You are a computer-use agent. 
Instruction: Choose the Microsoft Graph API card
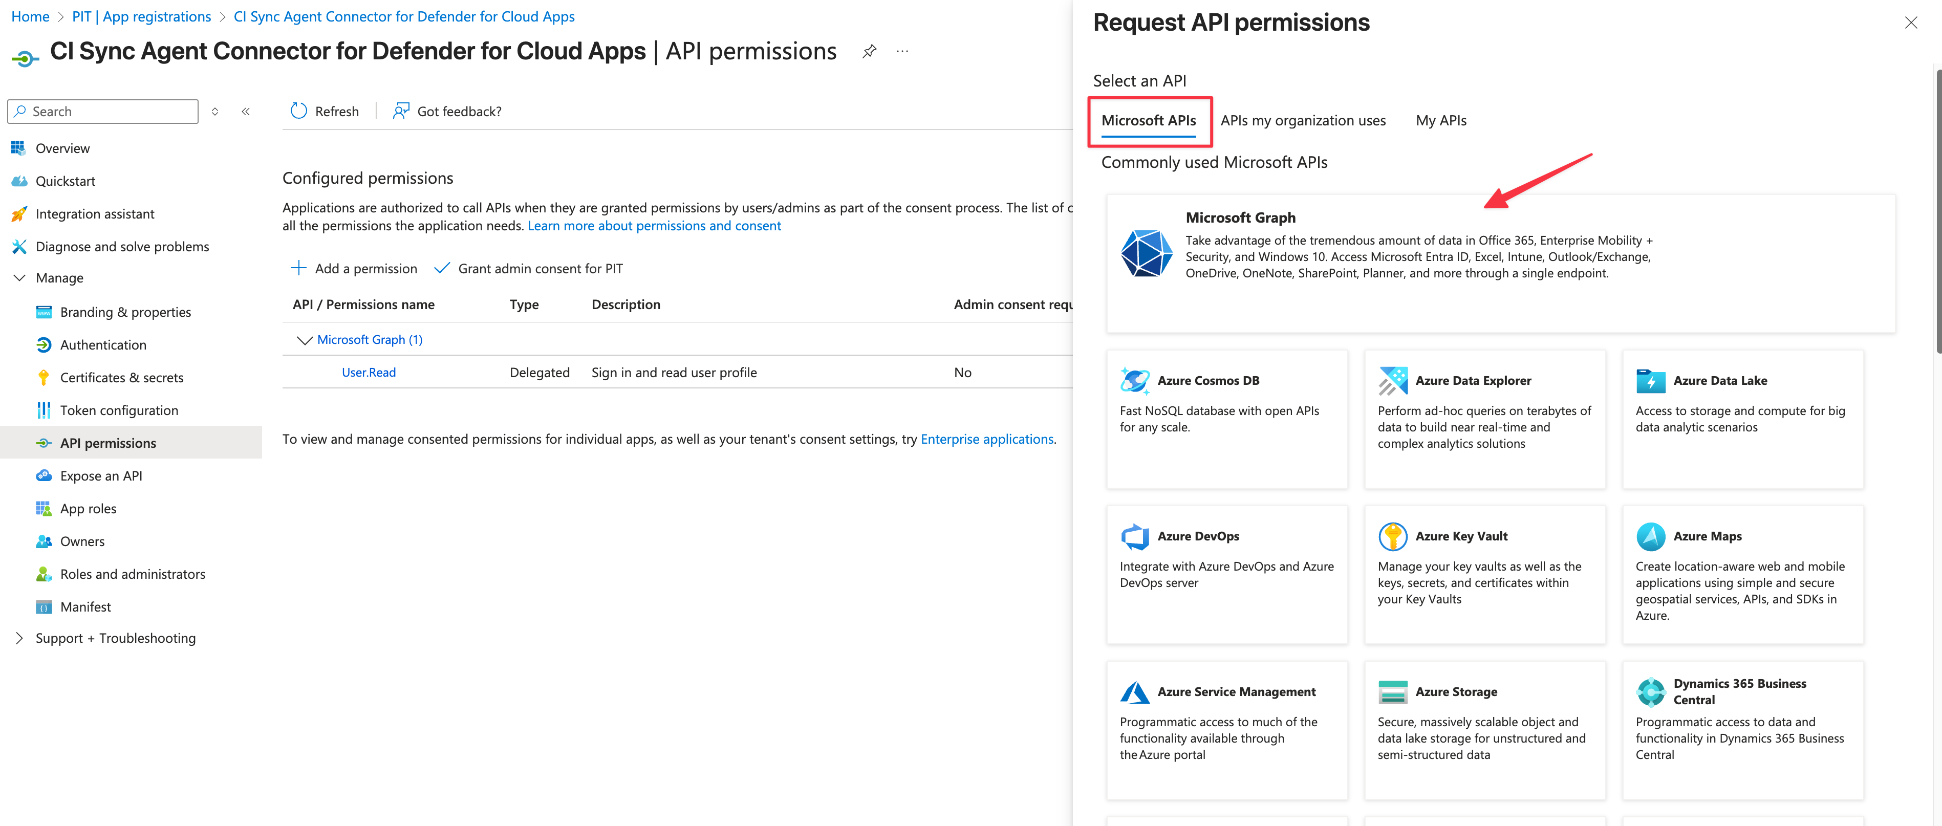click(x=1500, y=263)
